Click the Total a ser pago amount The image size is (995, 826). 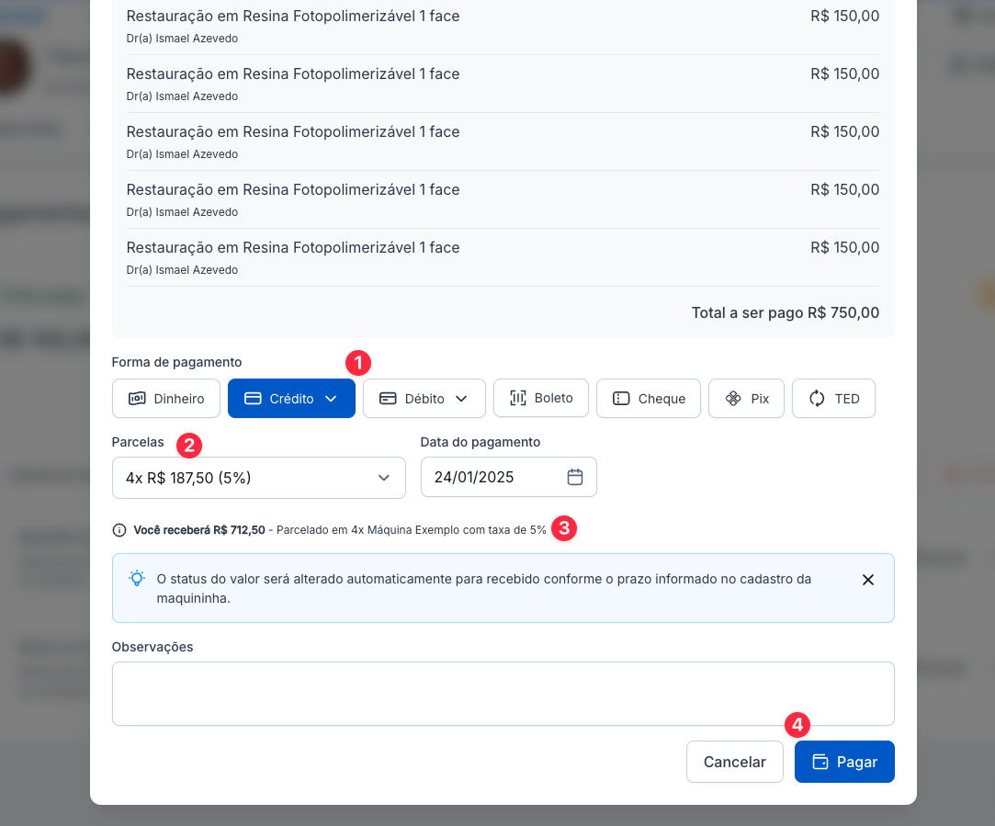(786, 312)
